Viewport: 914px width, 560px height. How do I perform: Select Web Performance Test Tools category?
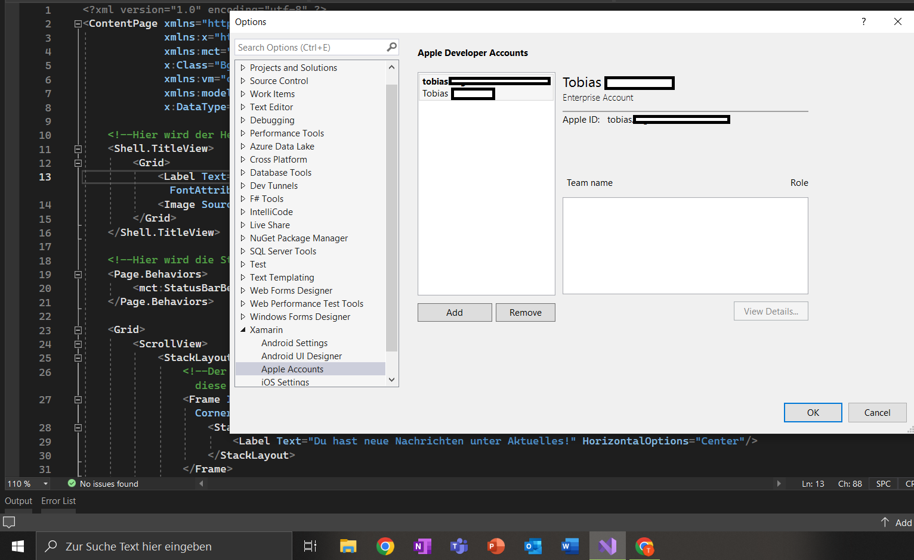point(307,303)
